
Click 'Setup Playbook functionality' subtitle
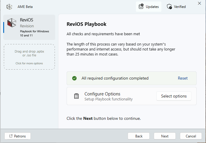pos(109,99)
